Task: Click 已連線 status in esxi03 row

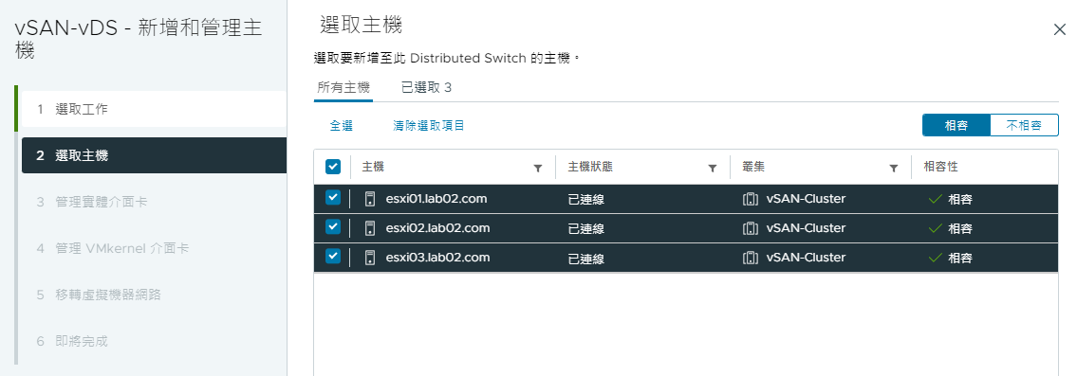Action: coord(585,259)
